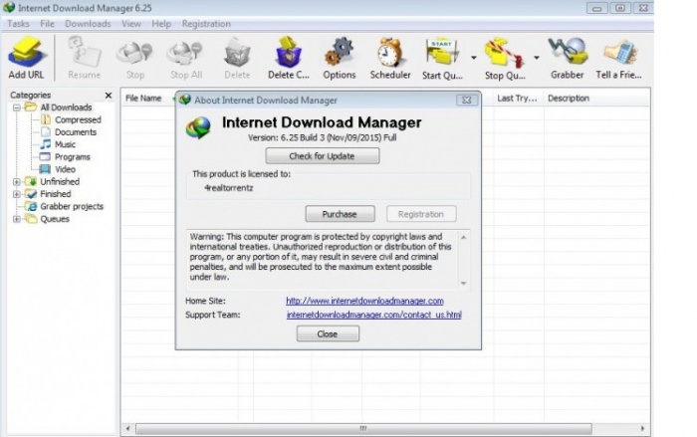The width and height of the screenshot is (697, 437).
Task: Close the Categories panel with X
Action: coord(108,96)
